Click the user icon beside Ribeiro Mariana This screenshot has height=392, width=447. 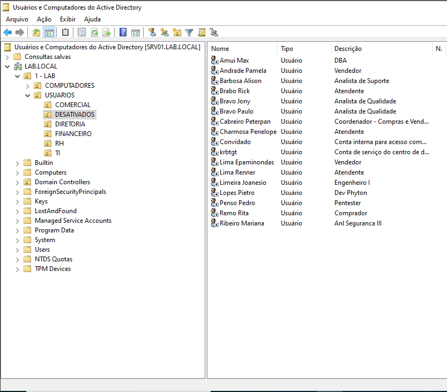click(x=215, y=223)
